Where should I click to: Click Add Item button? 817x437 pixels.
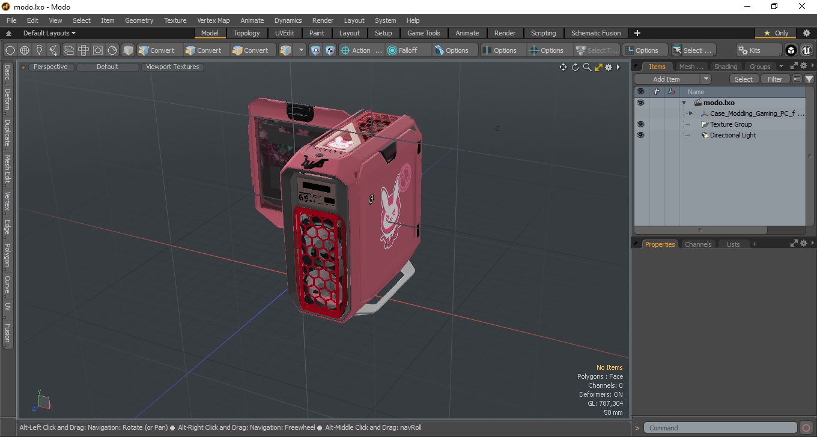(667, 79)
